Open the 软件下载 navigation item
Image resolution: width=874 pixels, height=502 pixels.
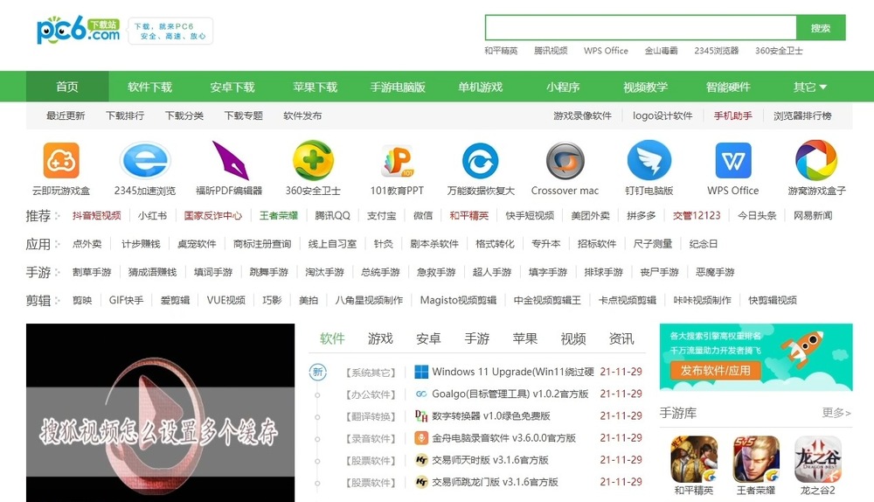pyautogui.click(x=150, y=87)
